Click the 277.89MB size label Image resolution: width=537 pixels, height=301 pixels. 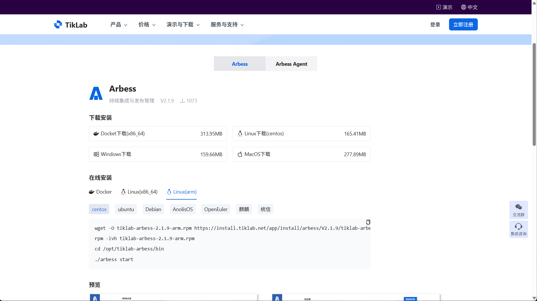tap(355, 155)
